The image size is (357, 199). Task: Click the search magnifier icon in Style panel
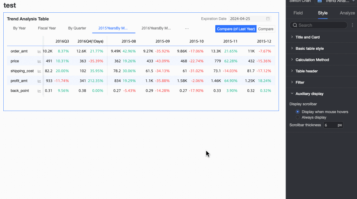click(x=295, y=25)
